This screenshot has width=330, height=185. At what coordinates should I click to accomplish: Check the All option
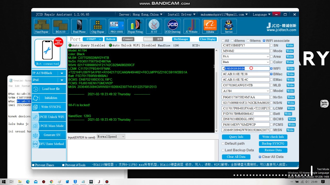(223, 41)
